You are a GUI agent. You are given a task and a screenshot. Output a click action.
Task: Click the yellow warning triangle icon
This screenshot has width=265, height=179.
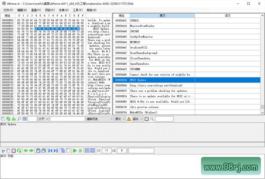[x=129, y=119]
